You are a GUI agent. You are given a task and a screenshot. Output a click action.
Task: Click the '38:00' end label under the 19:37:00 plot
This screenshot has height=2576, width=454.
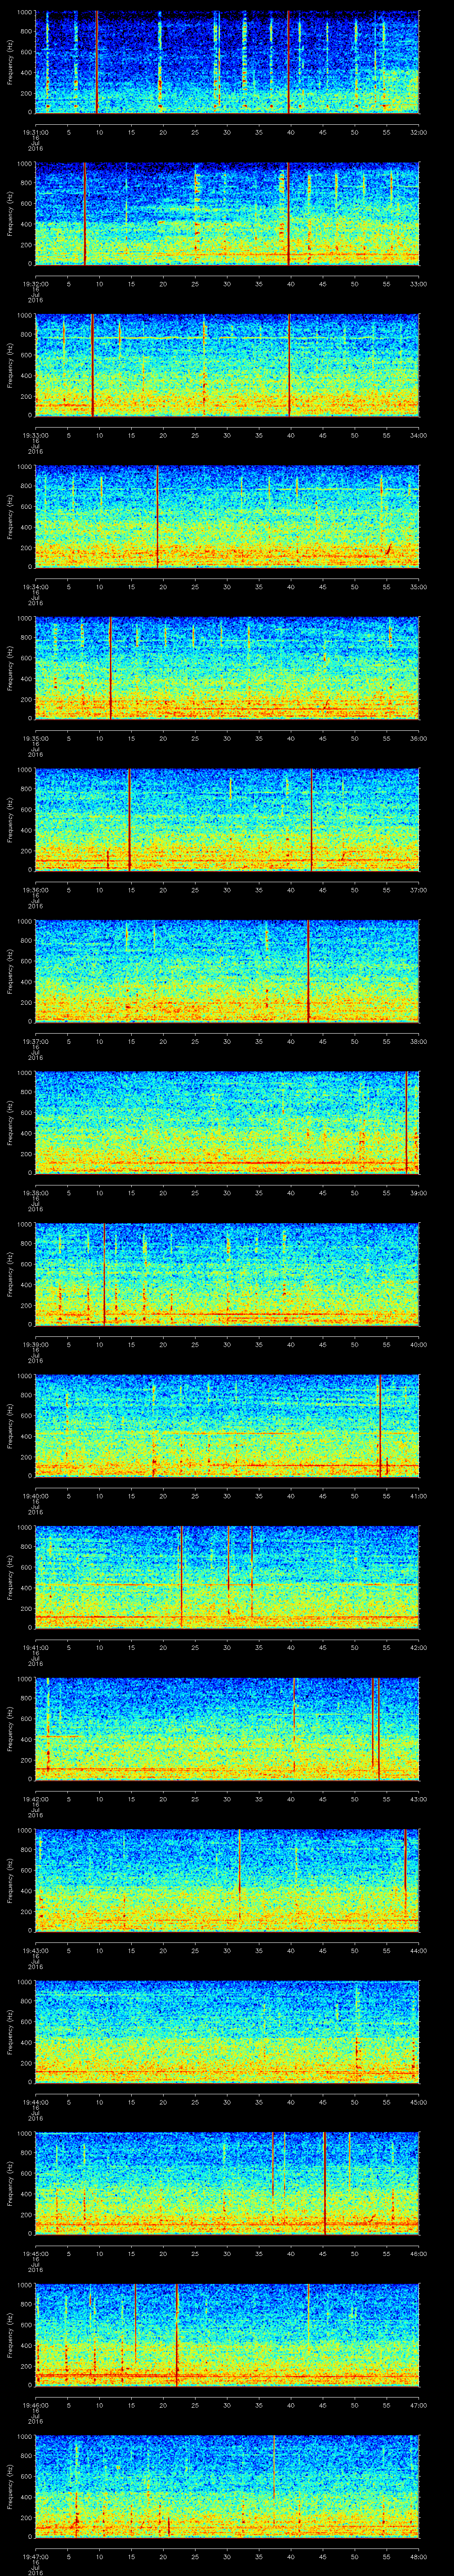[418, 1041]
